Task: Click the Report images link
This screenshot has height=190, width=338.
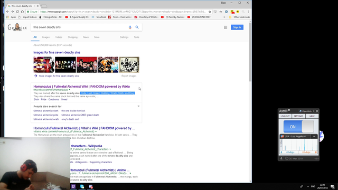Action: pos(129,76)
